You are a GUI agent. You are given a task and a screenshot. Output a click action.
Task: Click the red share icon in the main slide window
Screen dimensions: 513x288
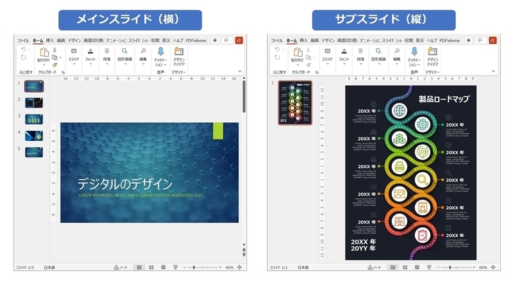(239, 40)
